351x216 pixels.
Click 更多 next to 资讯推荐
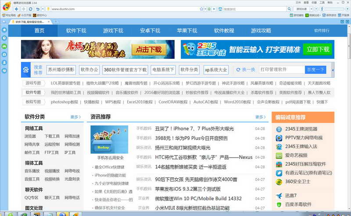point(261,117)
